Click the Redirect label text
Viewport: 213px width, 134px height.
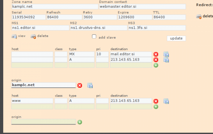(204, 5)
